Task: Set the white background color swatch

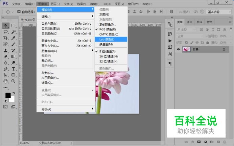Action: point(12,99)
